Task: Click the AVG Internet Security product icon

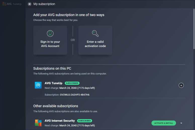Action: pyautogui.click(x=38, y=123)
